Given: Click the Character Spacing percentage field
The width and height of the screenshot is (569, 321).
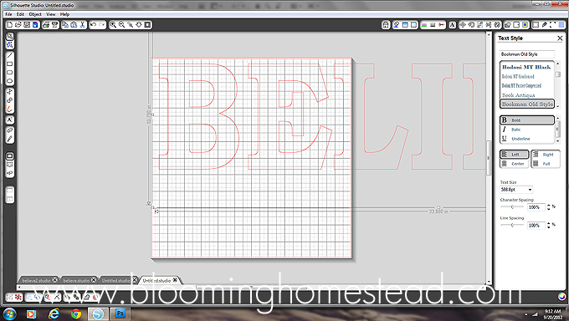Looking at the screenshot, I should tap(536, 207).
